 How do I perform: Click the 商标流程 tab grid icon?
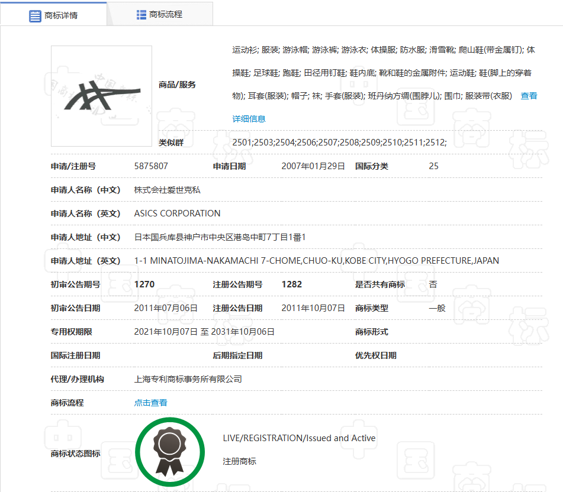pyautogui.click(x=141, y=15)
